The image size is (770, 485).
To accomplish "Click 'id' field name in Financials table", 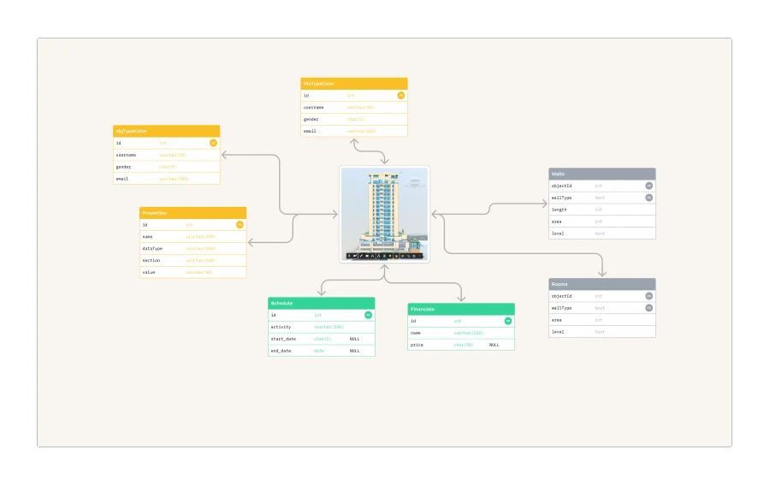I will pos(413,321).
